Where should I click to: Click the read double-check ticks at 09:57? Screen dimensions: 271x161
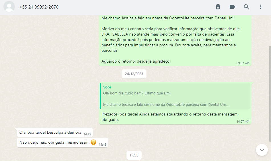pyautogui.click(x=247, y=63)
